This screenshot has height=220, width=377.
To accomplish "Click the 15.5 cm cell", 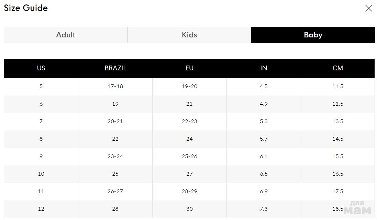I will [x=337, y=157].
